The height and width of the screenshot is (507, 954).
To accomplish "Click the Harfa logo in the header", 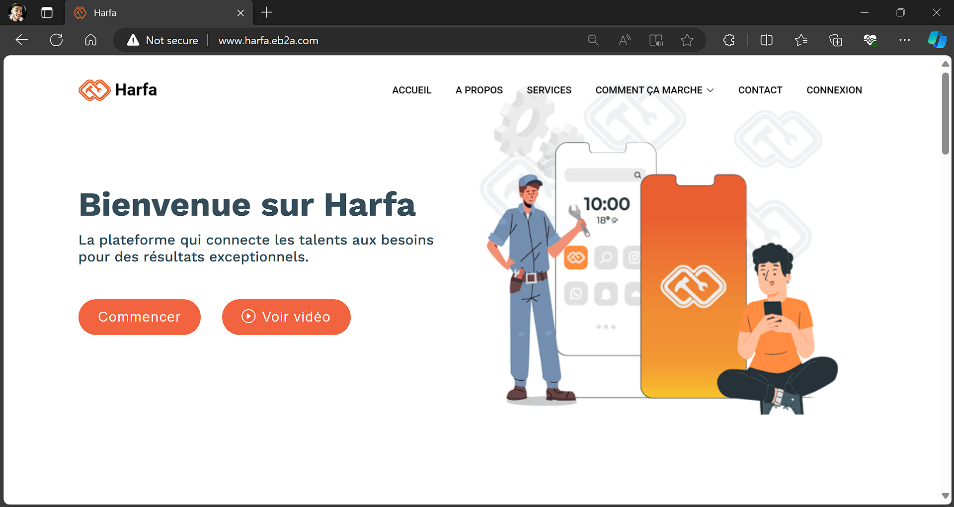I will (x=118, y=90).
